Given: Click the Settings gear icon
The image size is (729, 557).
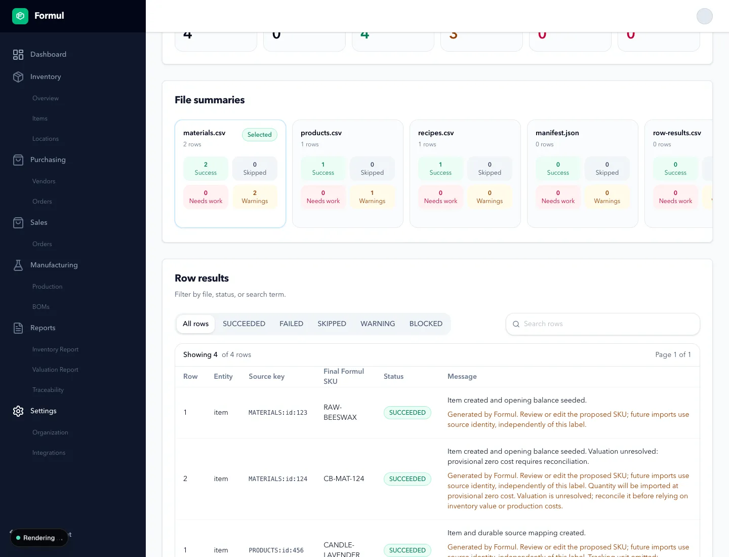Looking at the screenshot, I should coord(18,411).
